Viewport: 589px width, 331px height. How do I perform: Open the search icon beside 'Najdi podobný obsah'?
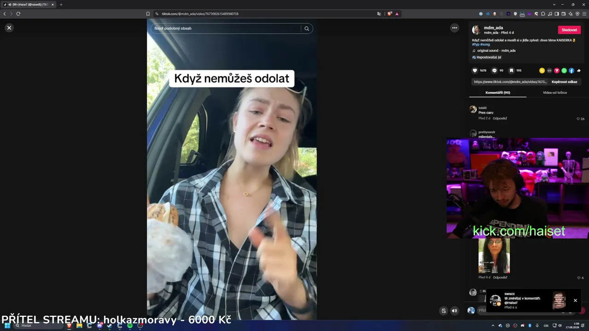[x=306, y=29]
